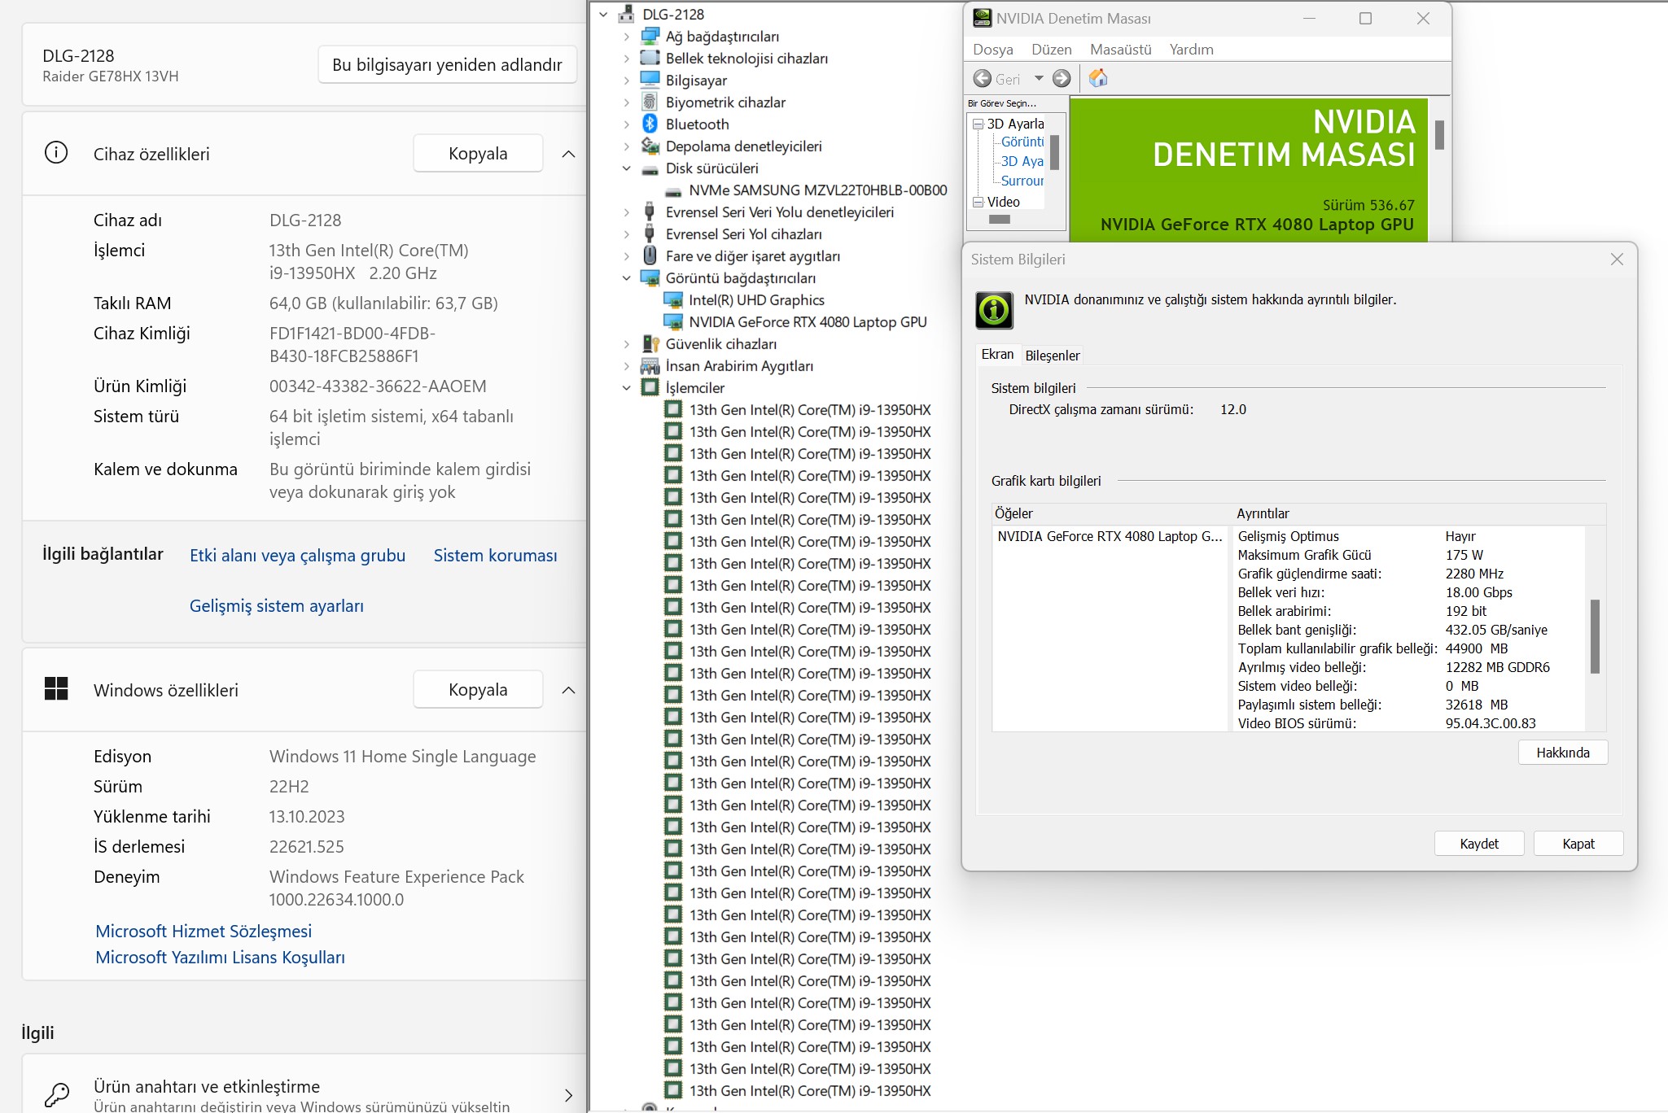Open the Masaüstü menu
The width and height of the screenshot is (1668, 1113).
click(1120, 49)
